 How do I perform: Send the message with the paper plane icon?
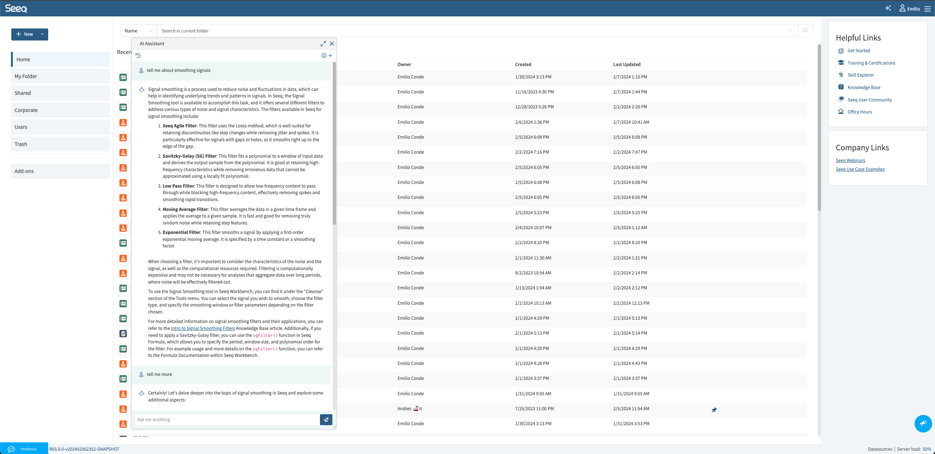click(325, 420)
